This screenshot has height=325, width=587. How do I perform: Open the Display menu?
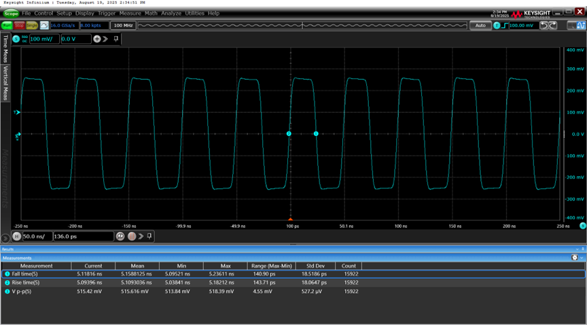tap(85, 13)
